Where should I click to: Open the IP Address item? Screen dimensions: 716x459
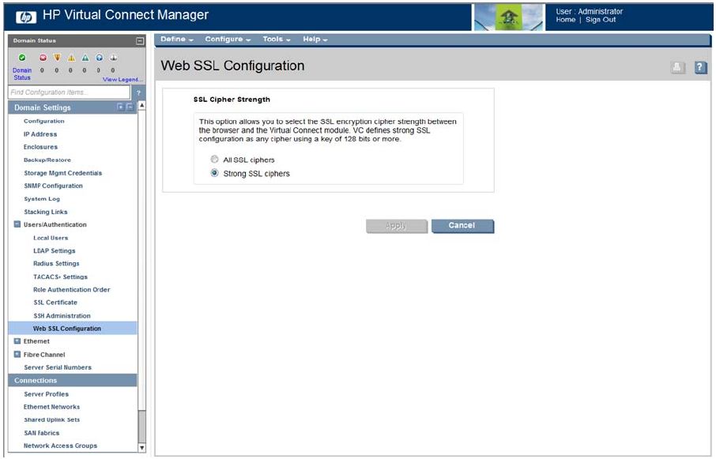[40, 134]
